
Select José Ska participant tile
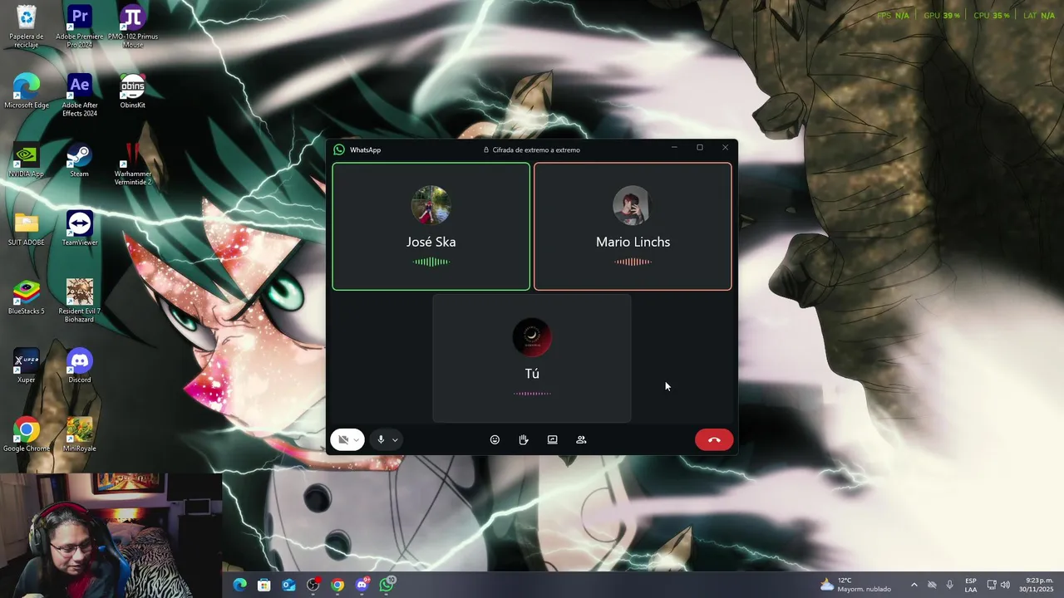pos(431,227)
